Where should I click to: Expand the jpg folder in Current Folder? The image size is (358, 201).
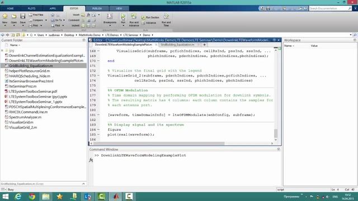(x=2, y=50)
